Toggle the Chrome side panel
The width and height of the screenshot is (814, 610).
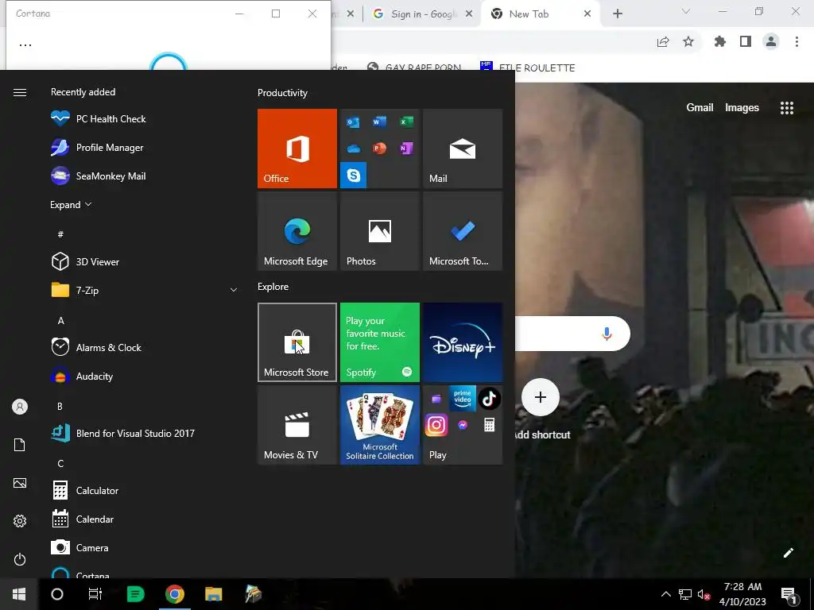point(746,41)
